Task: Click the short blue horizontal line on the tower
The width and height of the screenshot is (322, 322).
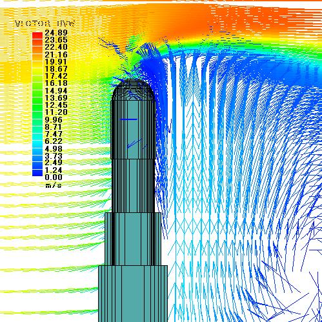Action: pos(128,119)
